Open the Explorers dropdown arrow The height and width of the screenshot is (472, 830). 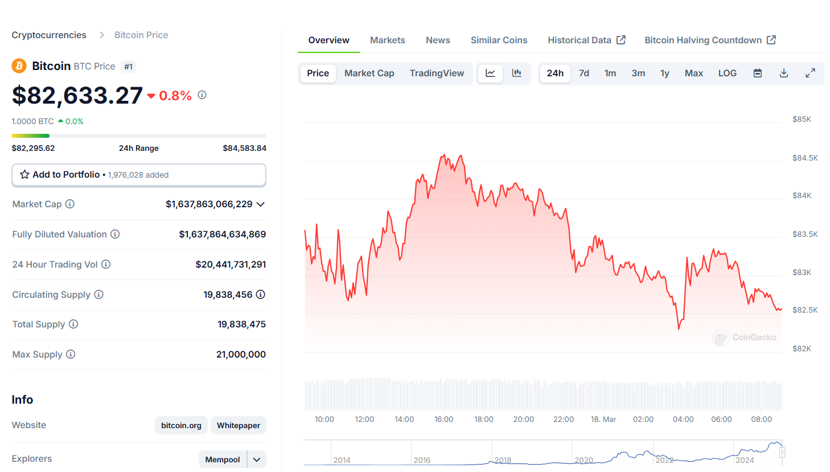(x=257, y=459)
